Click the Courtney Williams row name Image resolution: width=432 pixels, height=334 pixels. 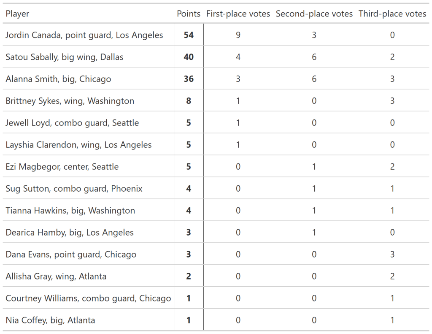click(x=88, y=299)
